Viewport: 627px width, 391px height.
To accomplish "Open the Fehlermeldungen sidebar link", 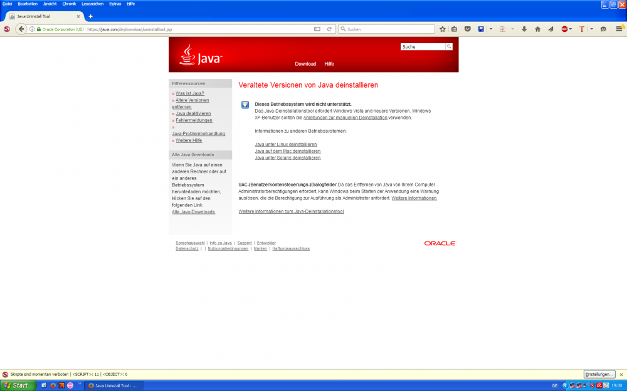I will tap(194, 121).
